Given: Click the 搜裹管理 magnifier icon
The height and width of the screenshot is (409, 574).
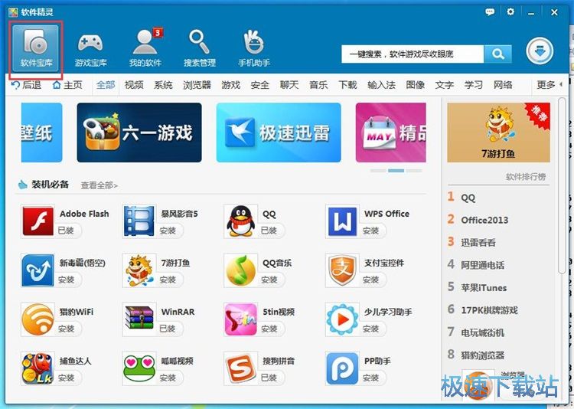Looking at the screenshot, I should click(x=199, y=47).
